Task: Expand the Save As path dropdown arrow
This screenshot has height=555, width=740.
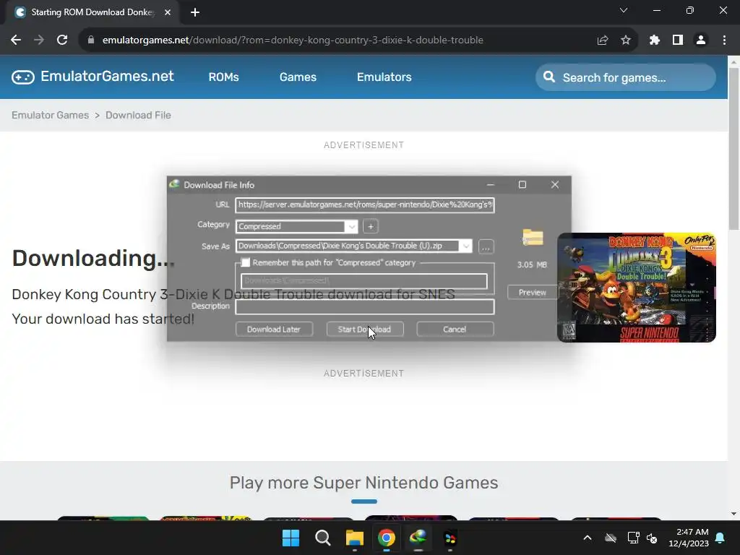Action: click(x=465, y=246)
